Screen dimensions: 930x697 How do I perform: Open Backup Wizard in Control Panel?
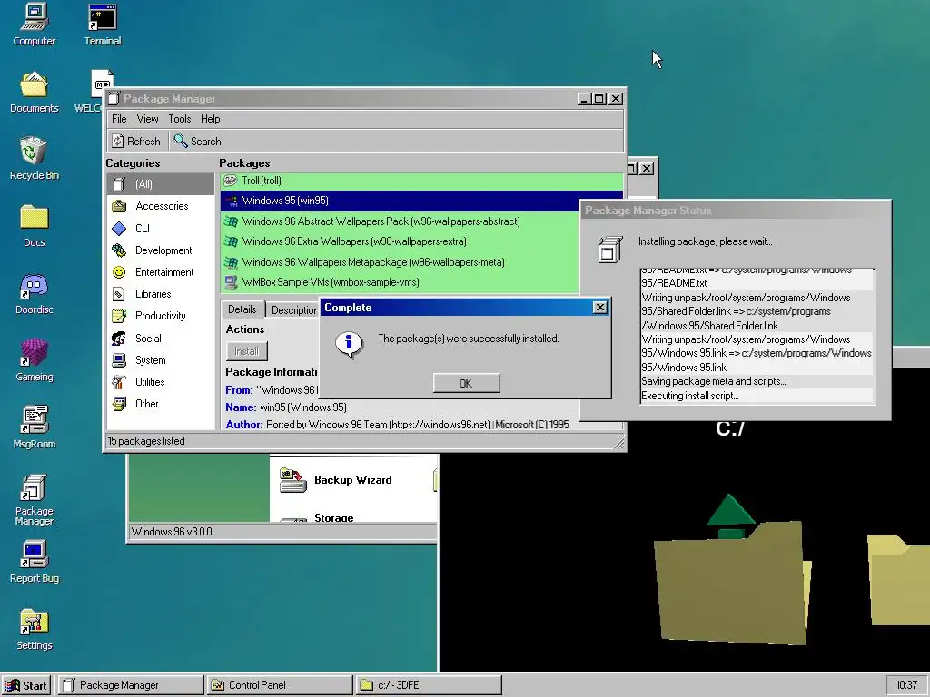coord(336,480)
